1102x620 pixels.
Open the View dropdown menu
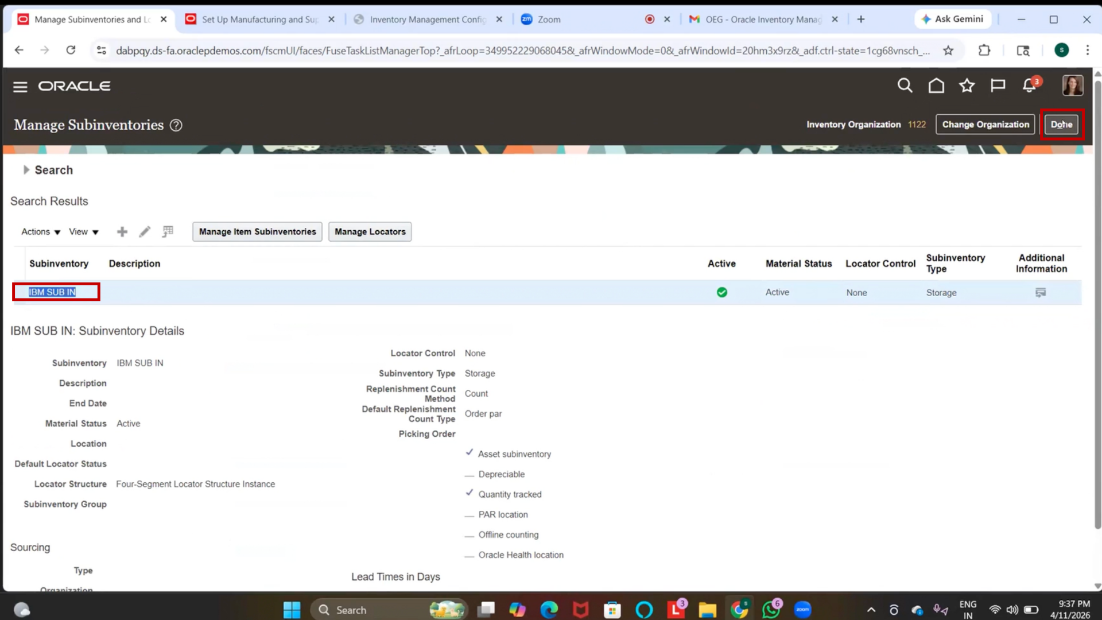pyautogui.click(x=84, y=232)
